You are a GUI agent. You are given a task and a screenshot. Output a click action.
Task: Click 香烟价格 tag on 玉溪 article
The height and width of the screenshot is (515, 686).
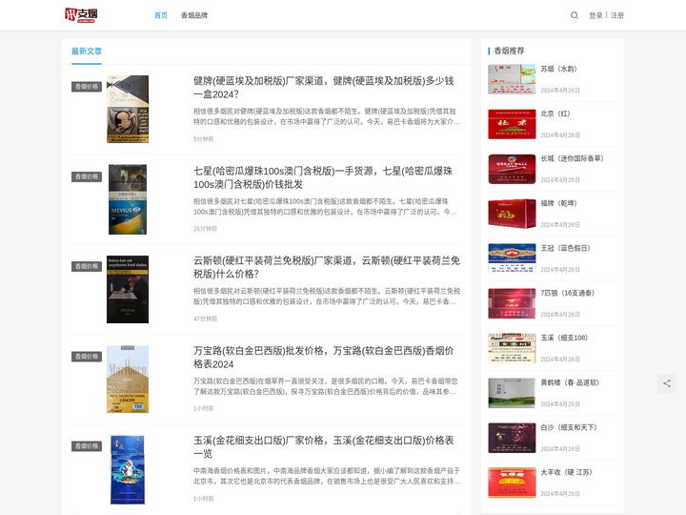point(87,446)
